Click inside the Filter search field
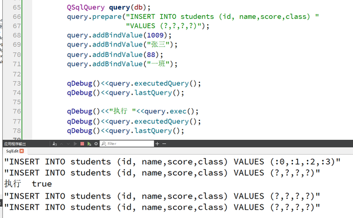This screenshot has height=218, width=353. click(127, 143)
